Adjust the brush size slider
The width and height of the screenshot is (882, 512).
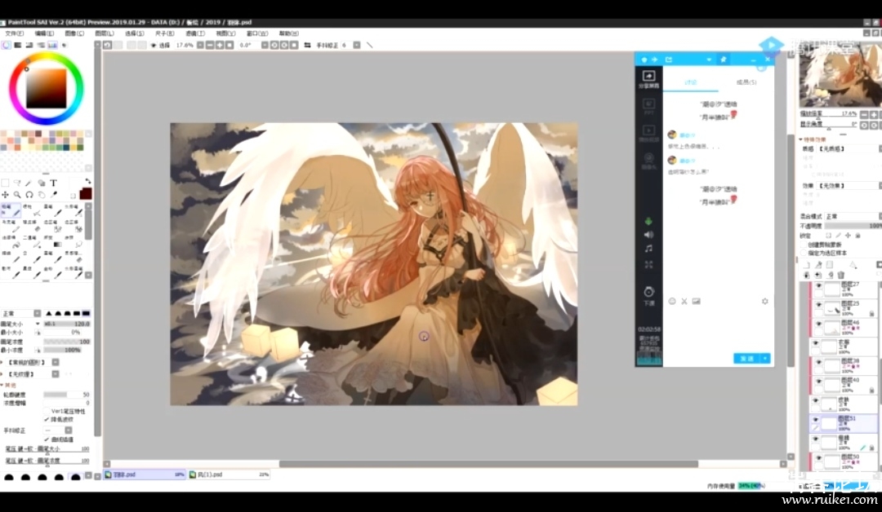click(x=67, y=324)
